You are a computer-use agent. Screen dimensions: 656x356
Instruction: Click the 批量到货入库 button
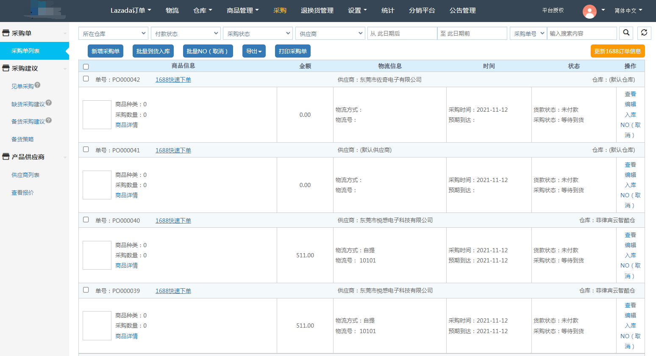tap(153, 51)
